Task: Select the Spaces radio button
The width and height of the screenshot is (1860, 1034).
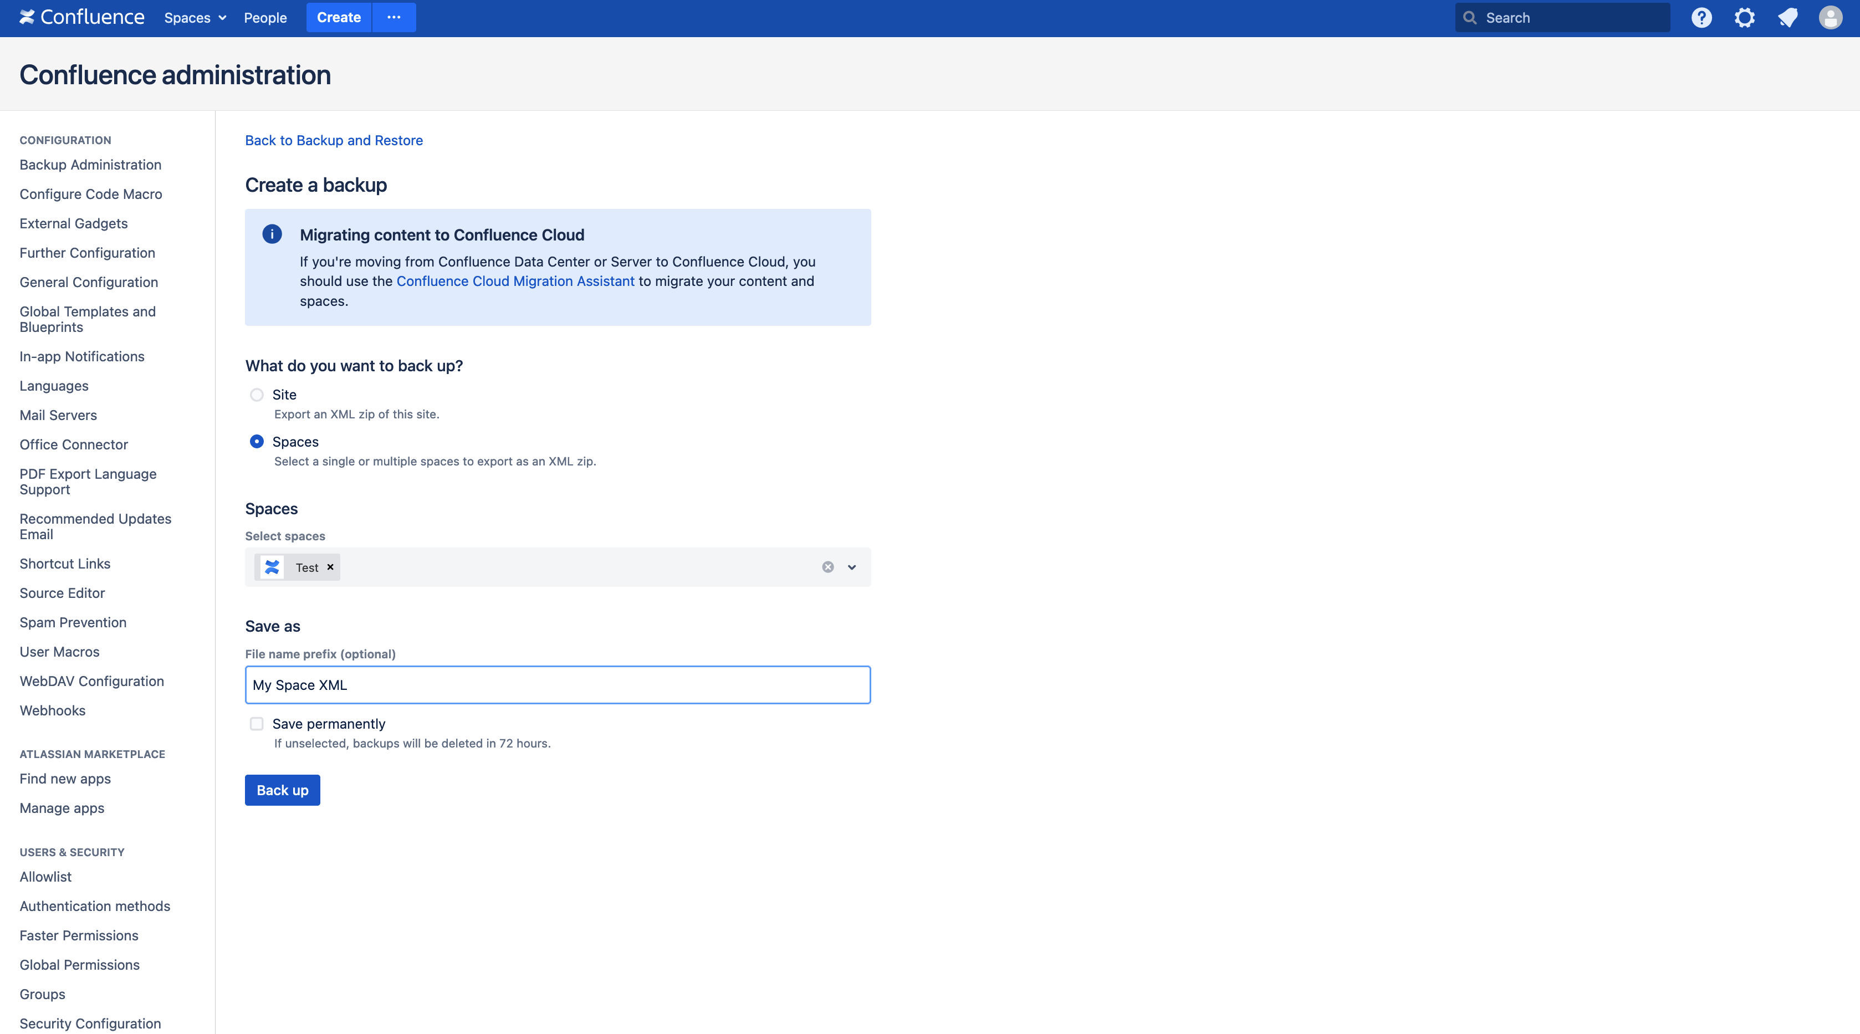Action: point(256,441)
